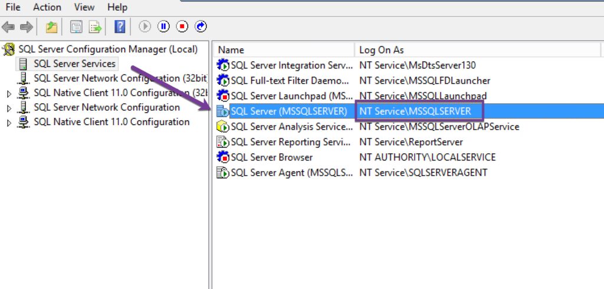Image resolution: width=604 pixels, height=289 pixels.
Task: Select SQL Server Services in the tree
Action: pyautogui.click(x=74, y=64)
